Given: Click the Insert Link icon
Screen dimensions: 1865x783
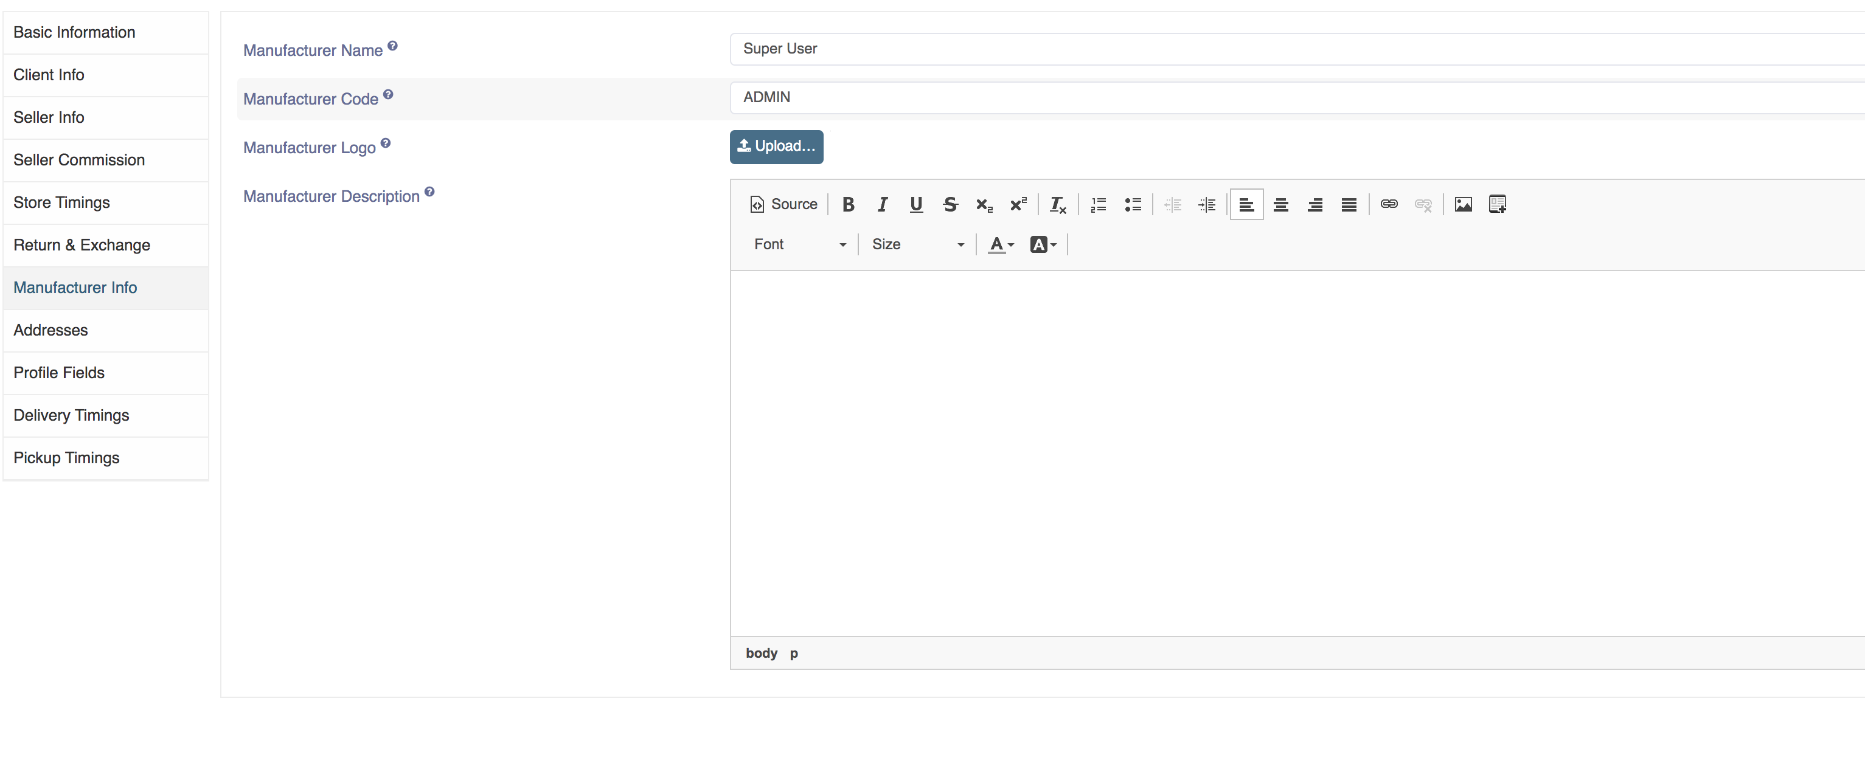Looking at the screenshot, I should point(1388,205).
